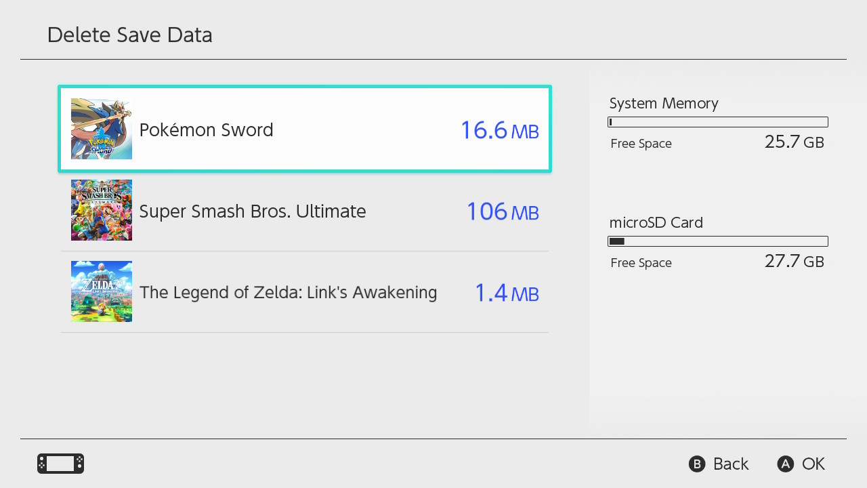Click the B button Back icon
This screenshot has width=867, height=488.
(697, 464)
